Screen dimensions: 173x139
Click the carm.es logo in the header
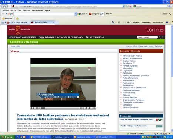[155, 30]
